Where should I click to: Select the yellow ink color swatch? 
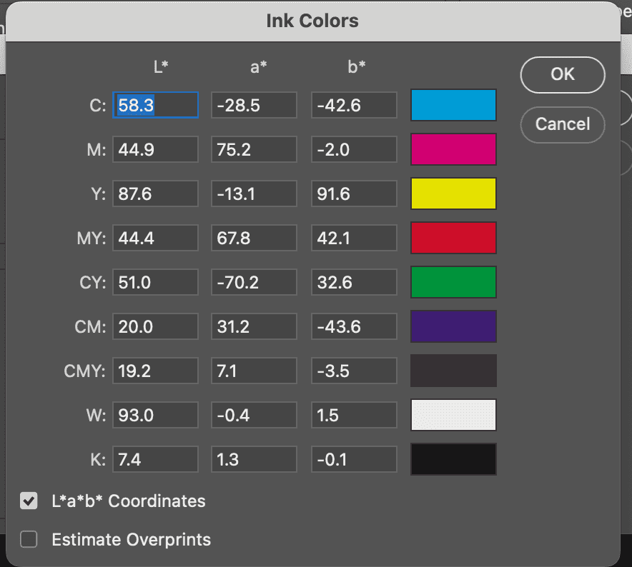point(453,194)
